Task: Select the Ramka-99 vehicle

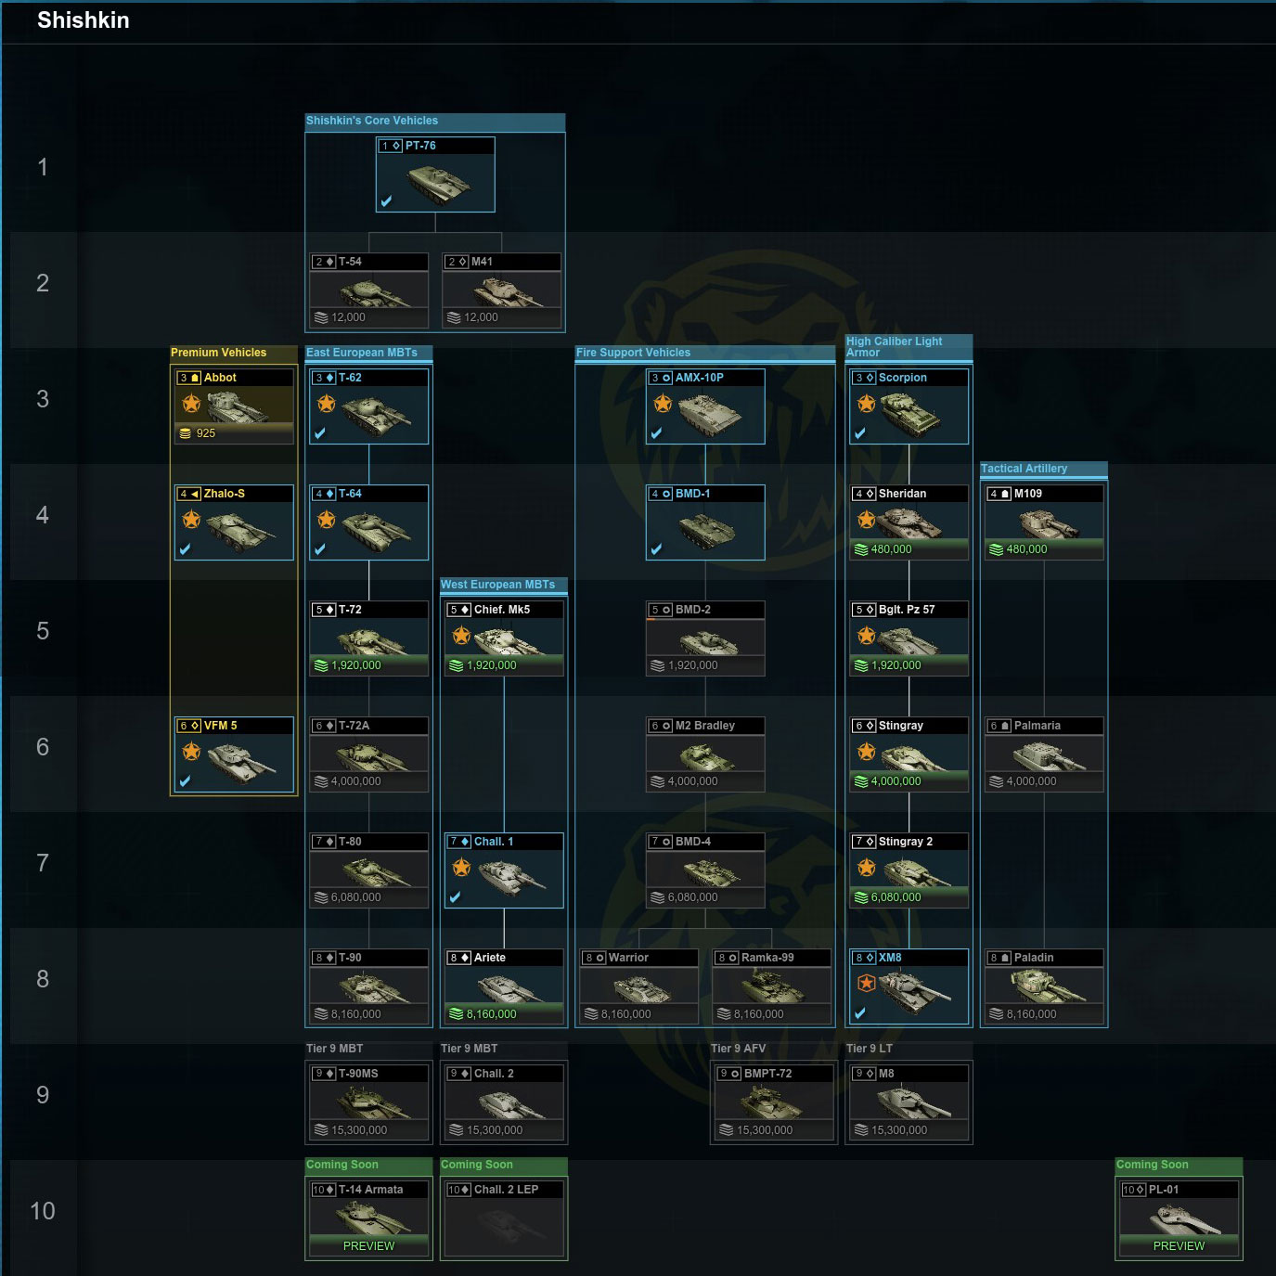Action: point(772,986)
